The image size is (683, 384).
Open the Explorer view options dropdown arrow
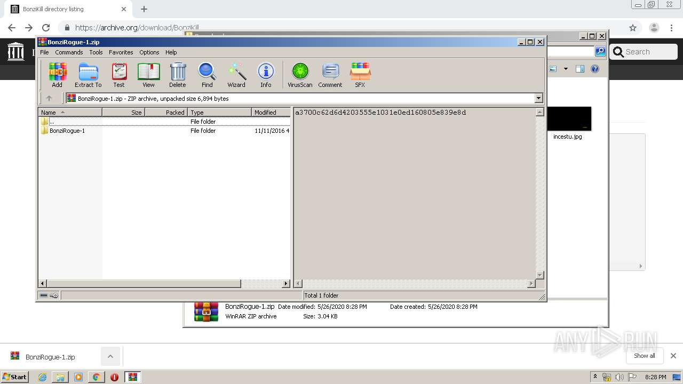[x=566, y=69]
